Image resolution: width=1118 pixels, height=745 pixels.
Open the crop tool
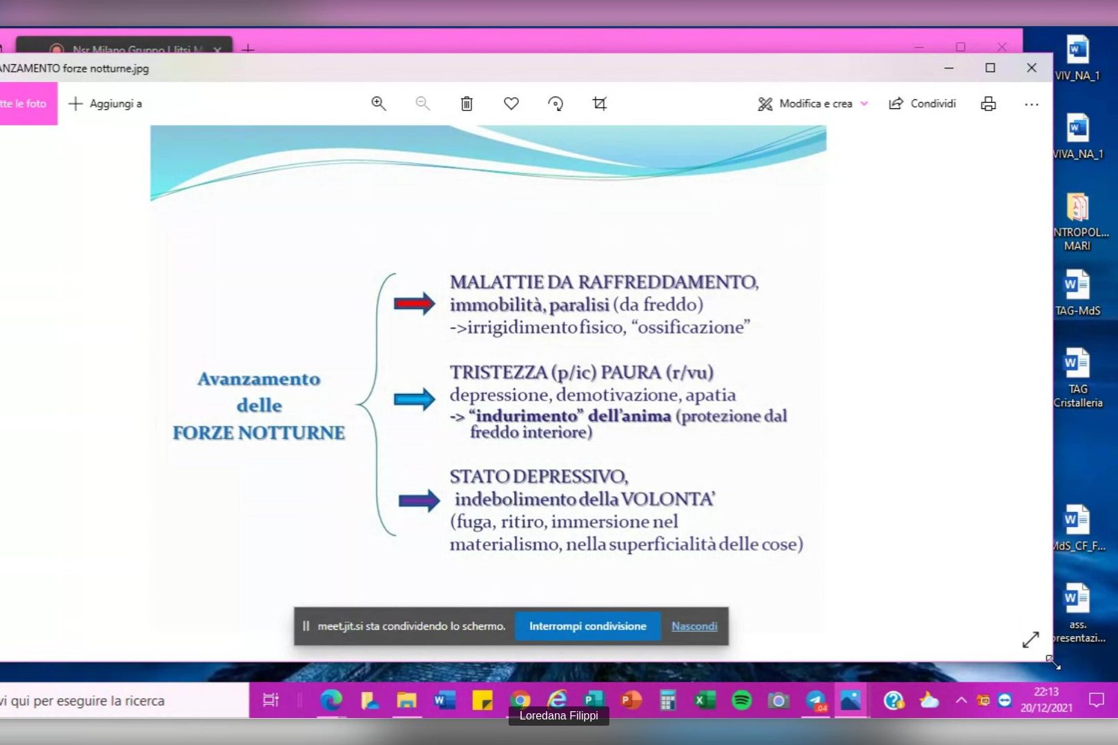coord(600,103)
